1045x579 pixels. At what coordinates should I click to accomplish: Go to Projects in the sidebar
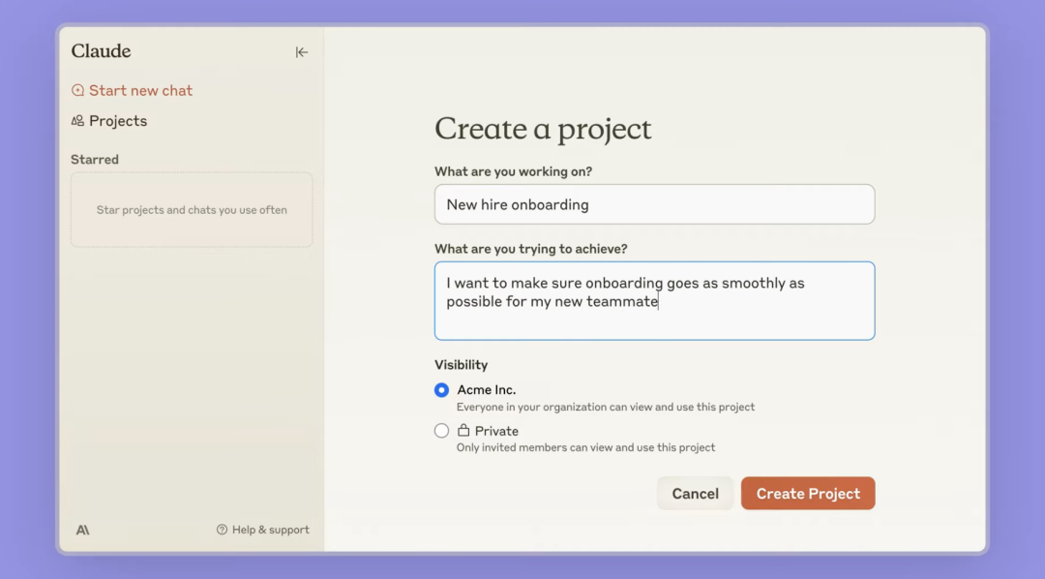118,121
